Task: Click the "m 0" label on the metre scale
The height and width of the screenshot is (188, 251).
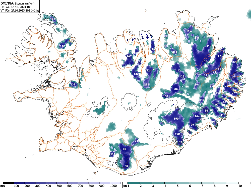Action: click(3, 186)
